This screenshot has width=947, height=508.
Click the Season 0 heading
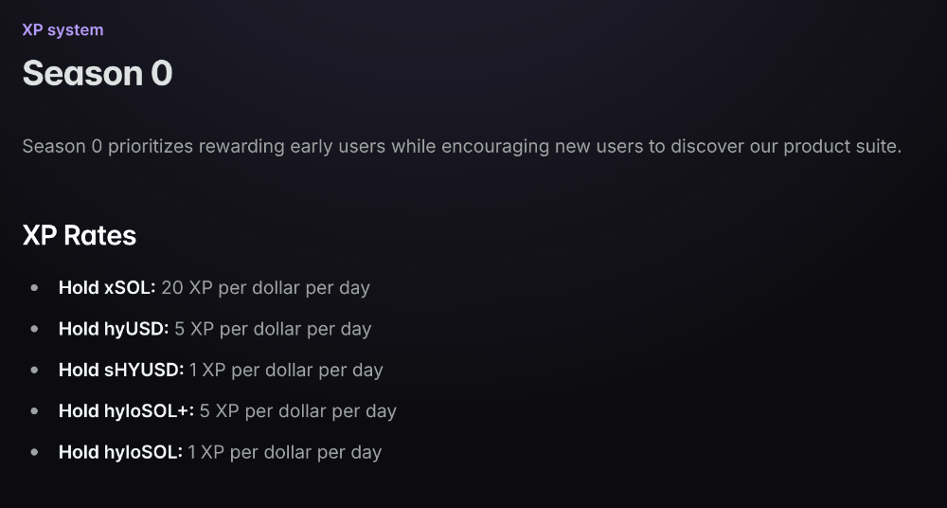coord(98,73)
